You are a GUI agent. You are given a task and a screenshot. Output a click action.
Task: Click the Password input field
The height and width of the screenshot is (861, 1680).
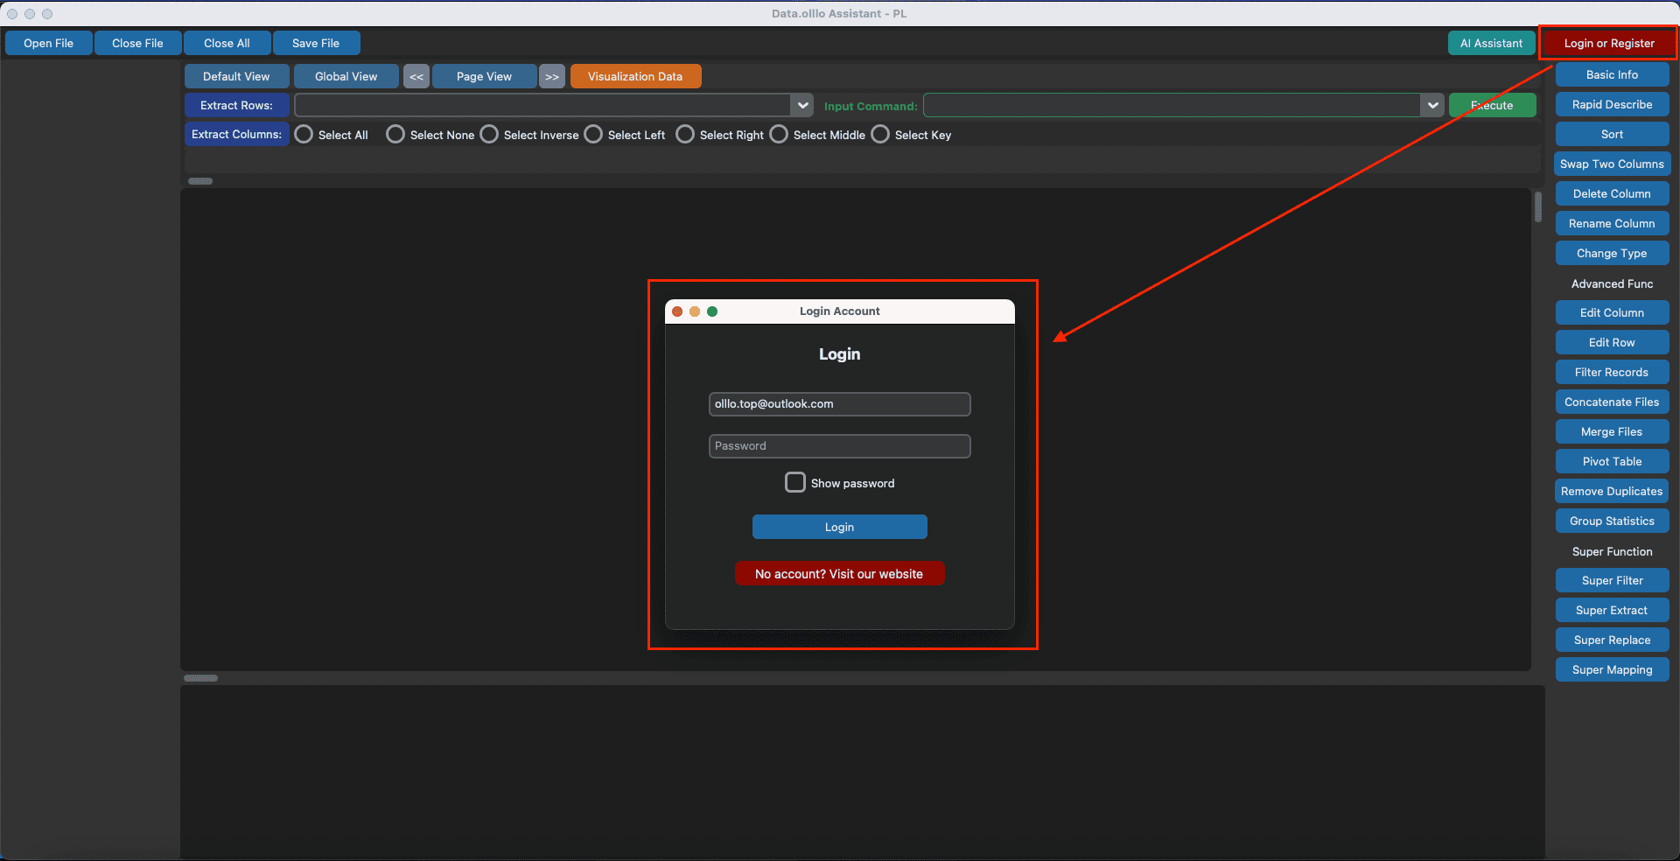(x=838, y=445)
